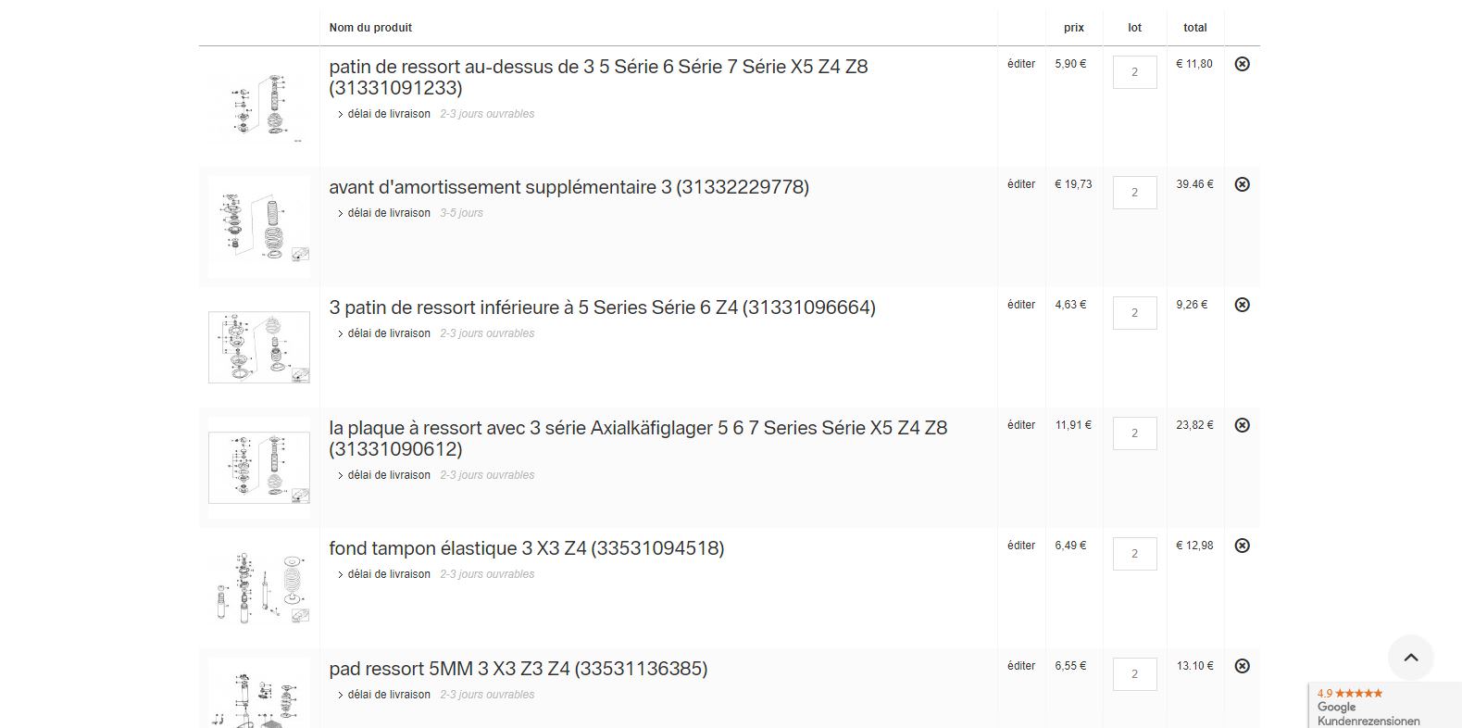Remove avant d'amortissement supplémentaire item from cart
1462x728 pixels.
tap(1243, 184)
